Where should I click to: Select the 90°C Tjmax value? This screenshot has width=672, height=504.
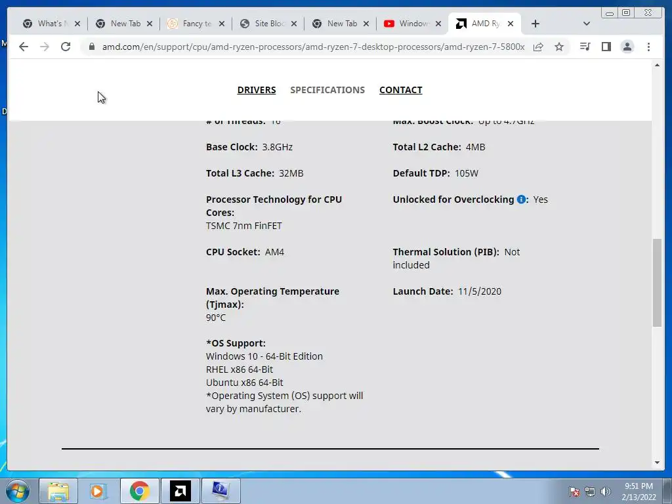pyautogui.click(x=215, y=318)
